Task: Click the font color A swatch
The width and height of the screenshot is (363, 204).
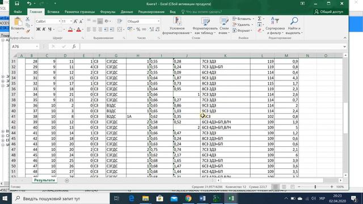Action: coord(79,29)
